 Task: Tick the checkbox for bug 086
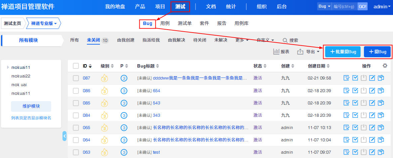pos(76,90)
